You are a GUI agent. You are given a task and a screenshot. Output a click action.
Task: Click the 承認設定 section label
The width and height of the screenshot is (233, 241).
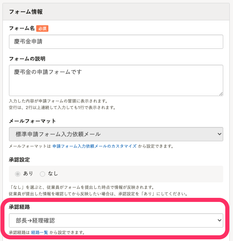[20, 160]
